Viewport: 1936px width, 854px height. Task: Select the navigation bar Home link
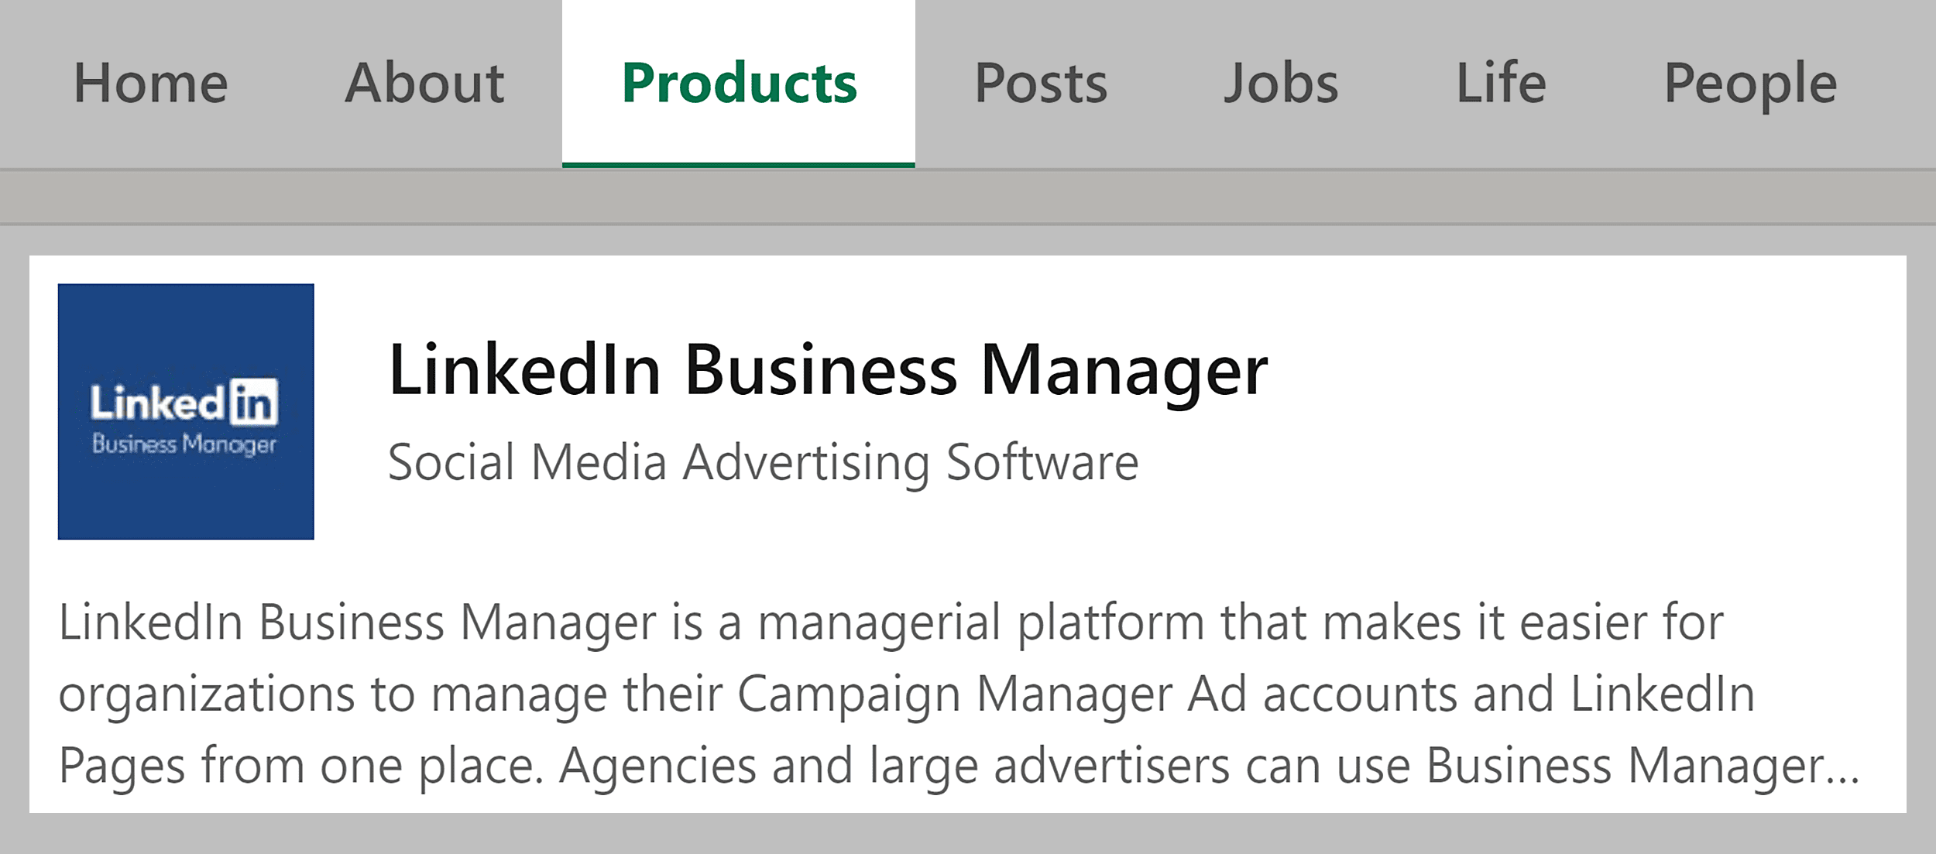[x=153, y=84]
